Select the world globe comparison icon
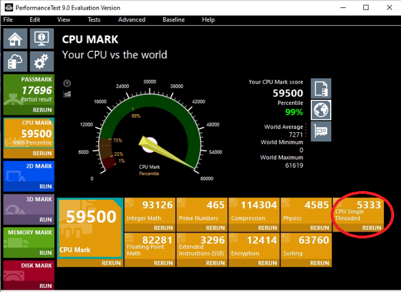 point(320,109)
